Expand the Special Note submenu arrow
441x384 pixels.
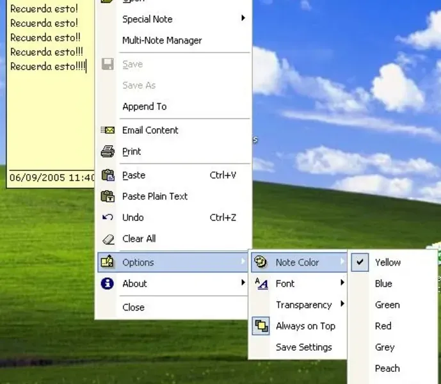pyautogui.click(x=243, y=18)
